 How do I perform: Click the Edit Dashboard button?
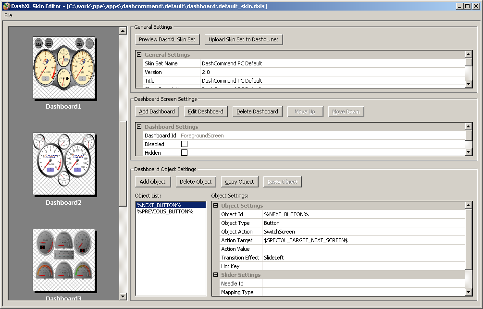tap(206, 111)
